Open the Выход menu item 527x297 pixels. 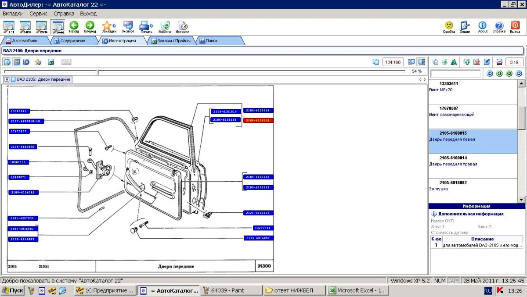[x=88, y=14]
